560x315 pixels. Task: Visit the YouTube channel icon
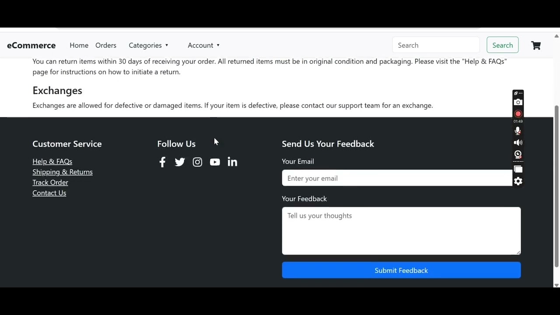tap(215, 162)
